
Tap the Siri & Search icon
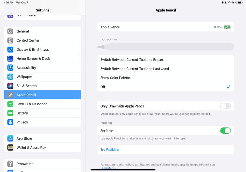click(x=10, y=86)
